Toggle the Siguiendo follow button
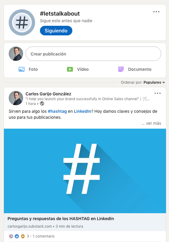The image size is (169, 242). click(x=56, y=31)
